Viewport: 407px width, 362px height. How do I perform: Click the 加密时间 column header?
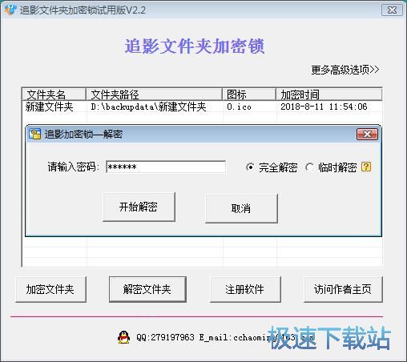(329, 94)
